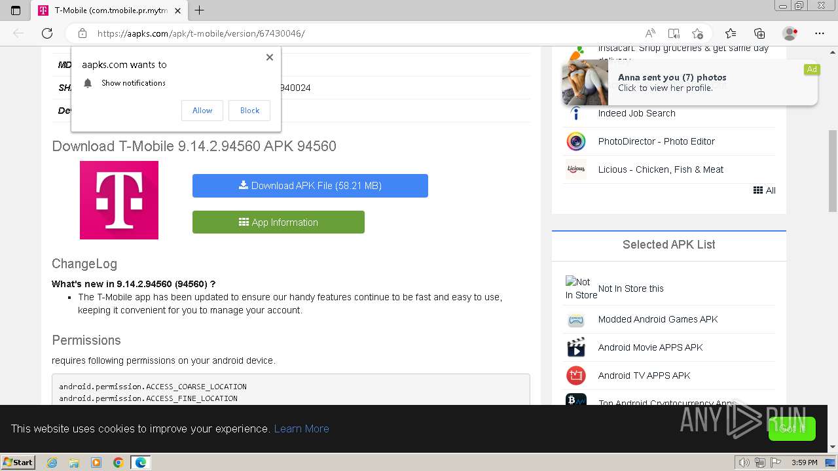Open a new browser tab
This screenshot has width=838, height=471.
tap(199, 10)
